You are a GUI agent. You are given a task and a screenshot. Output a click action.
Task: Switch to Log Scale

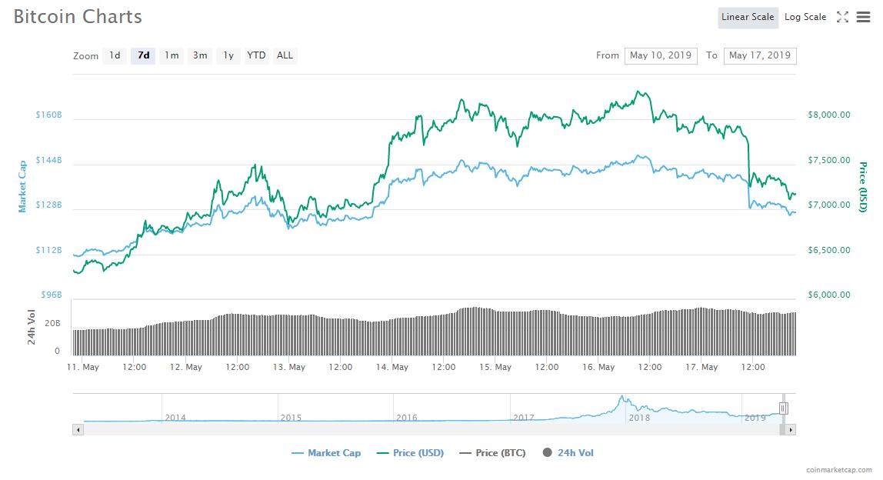pos(805,17)
